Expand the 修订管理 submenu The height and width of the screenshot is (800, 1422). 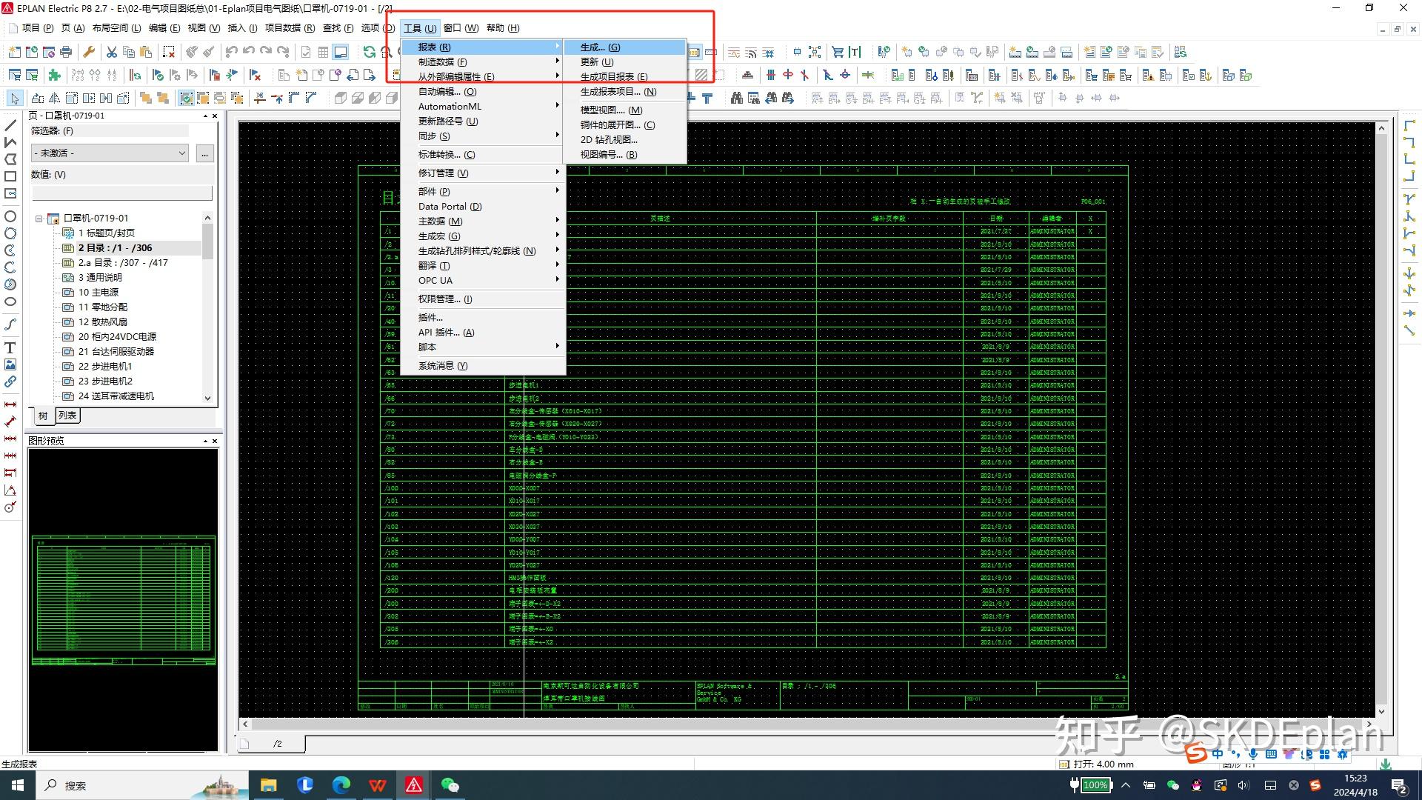[483, 173]
